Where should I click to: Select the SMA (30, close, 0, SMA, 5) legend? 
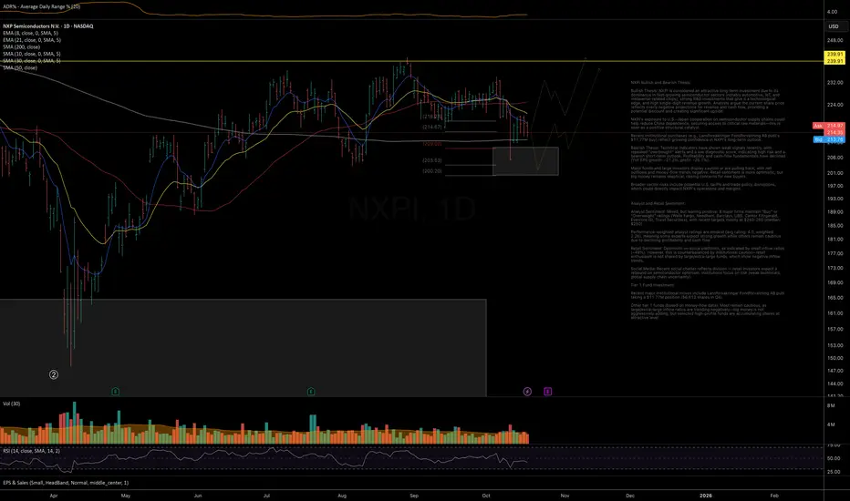coord(31,61)
